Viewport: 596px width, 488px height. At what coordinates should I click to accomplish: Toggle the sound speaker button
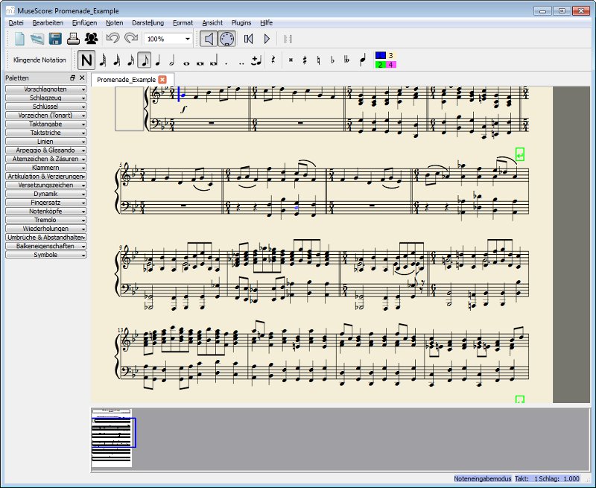click(x=209, y=39)
